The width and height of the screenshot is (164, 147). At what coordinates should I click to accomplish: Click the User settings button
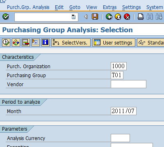pos(114,42)
